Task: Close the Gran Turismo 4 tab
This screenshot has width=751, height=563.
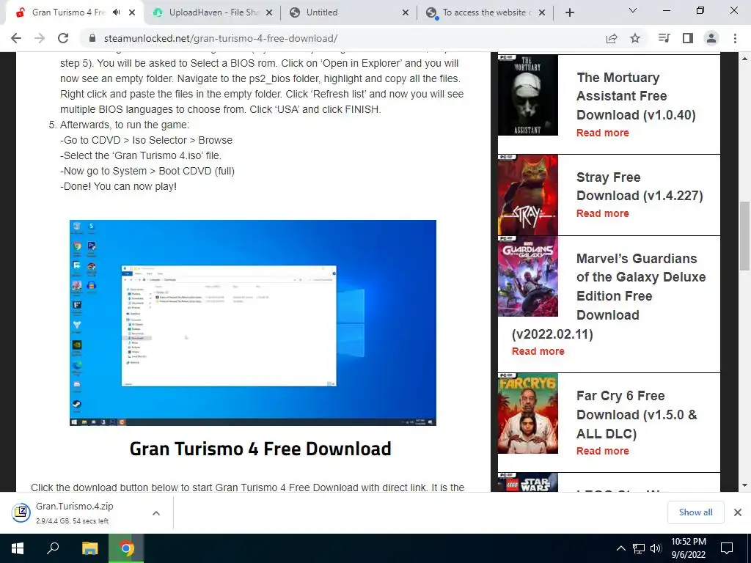Action: [132, 12]
